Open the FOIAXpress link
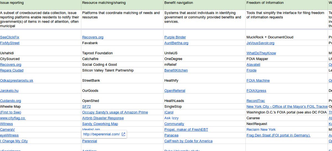 [256, 91]
